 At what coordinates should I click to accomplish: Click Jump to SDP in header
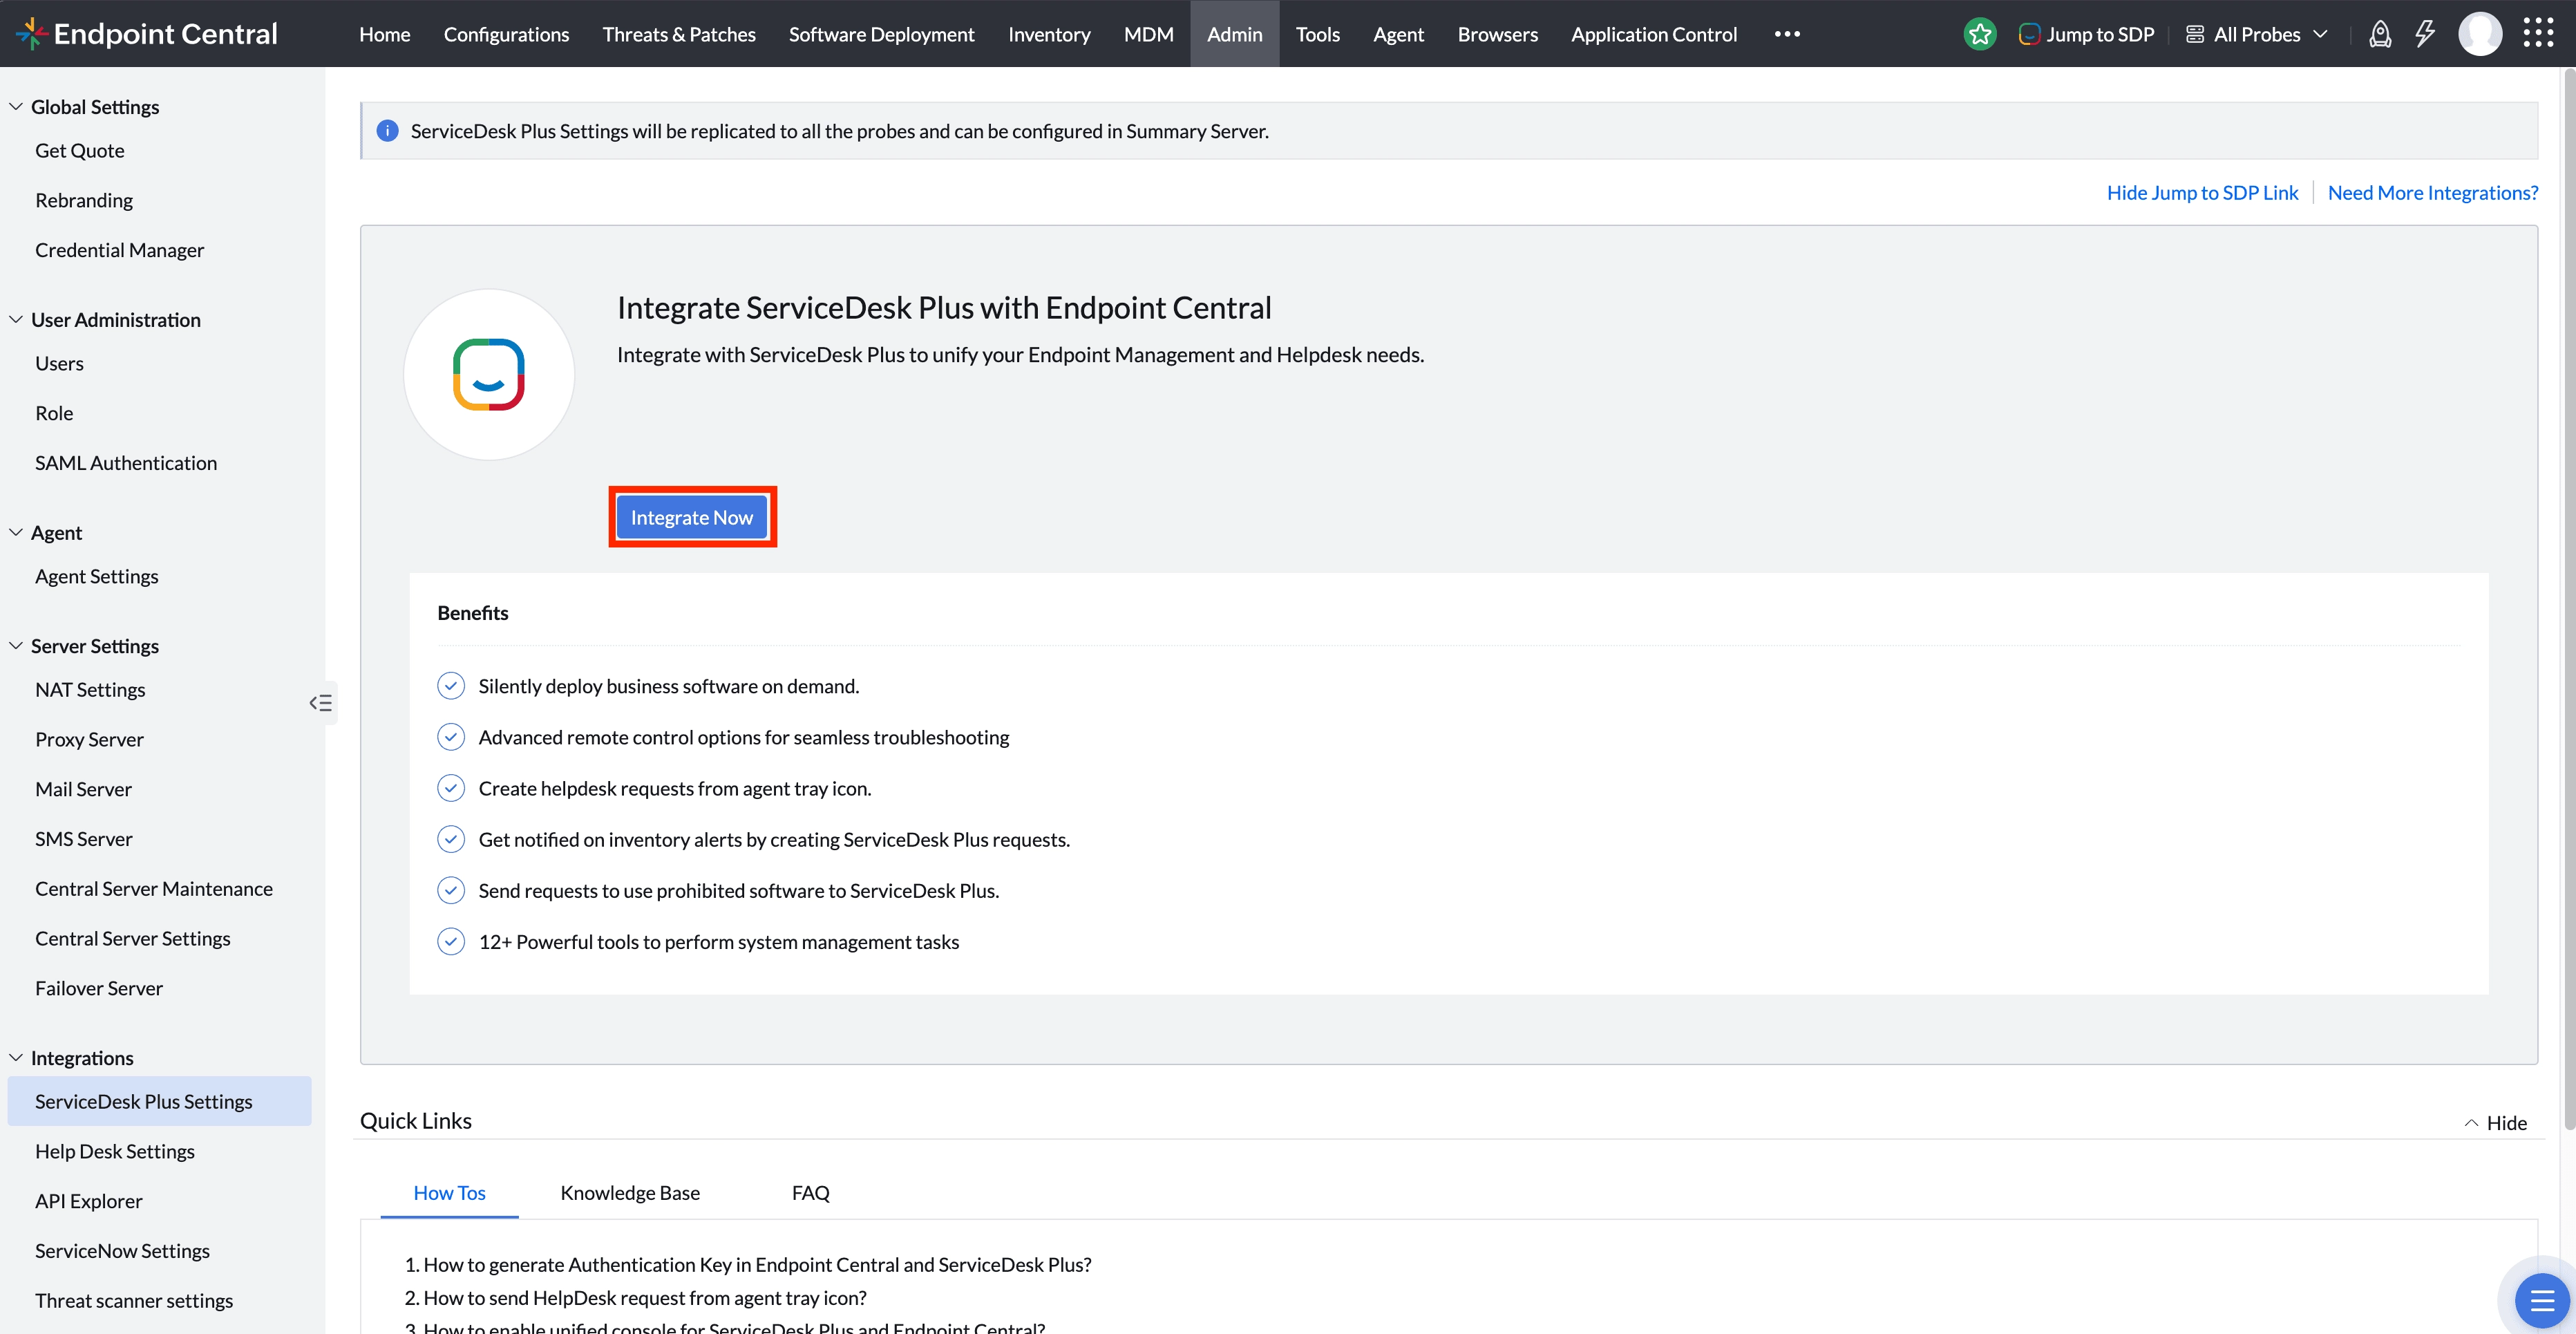2086,34
